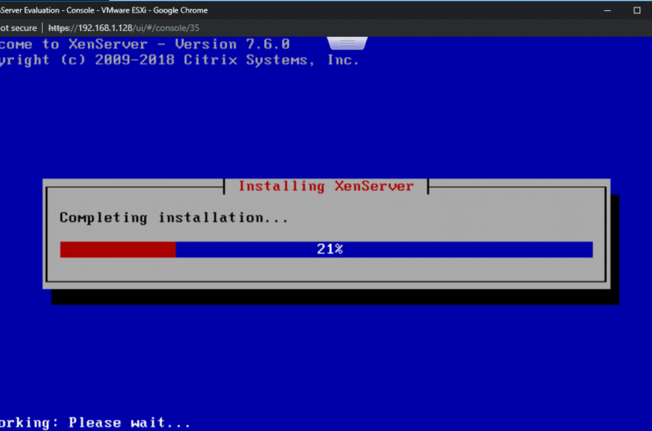
Task: Click the 'XenServer - Version 7.6.0' header text
Action: (x=179, y=44)
